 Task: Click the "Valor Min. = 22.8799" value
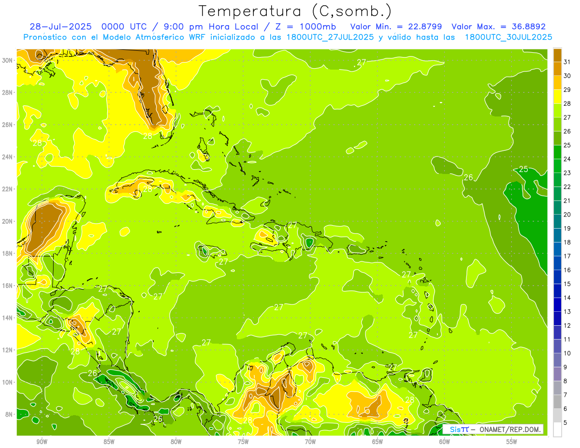397,27
